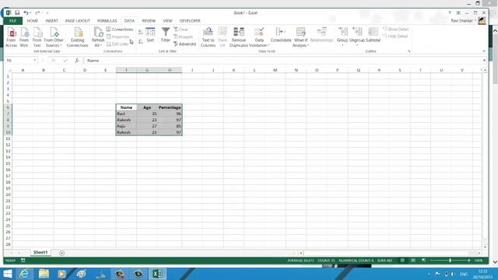Click the From Access icon
Screen dimensions: 498x280
coord(11,37)
